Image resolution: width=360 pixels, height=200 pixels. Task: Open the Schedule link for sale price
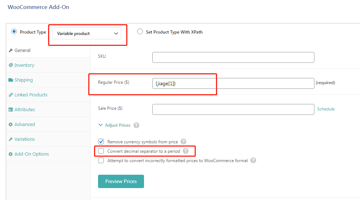pos(326,109)
